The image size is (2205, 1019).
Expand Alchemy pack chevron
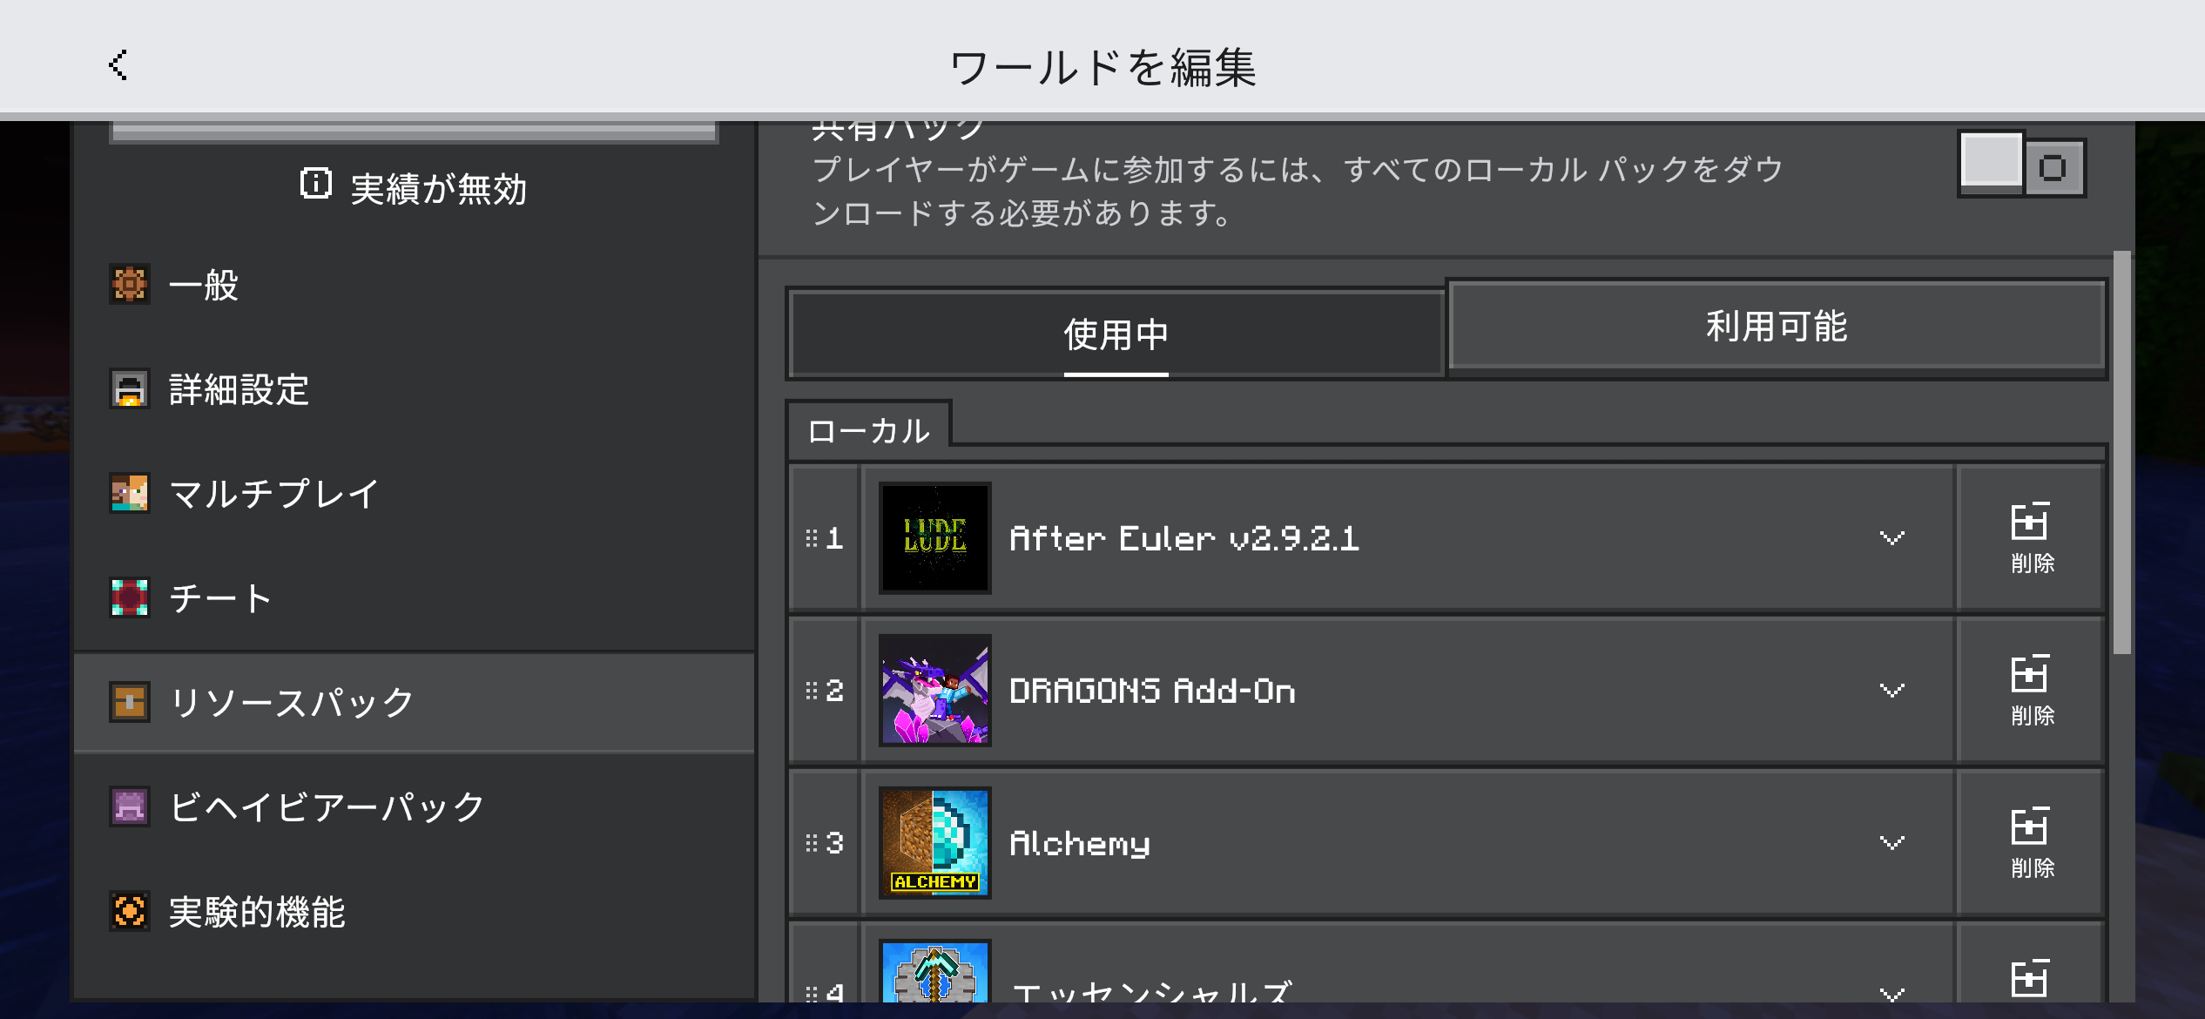click(x=1891, y=843)
